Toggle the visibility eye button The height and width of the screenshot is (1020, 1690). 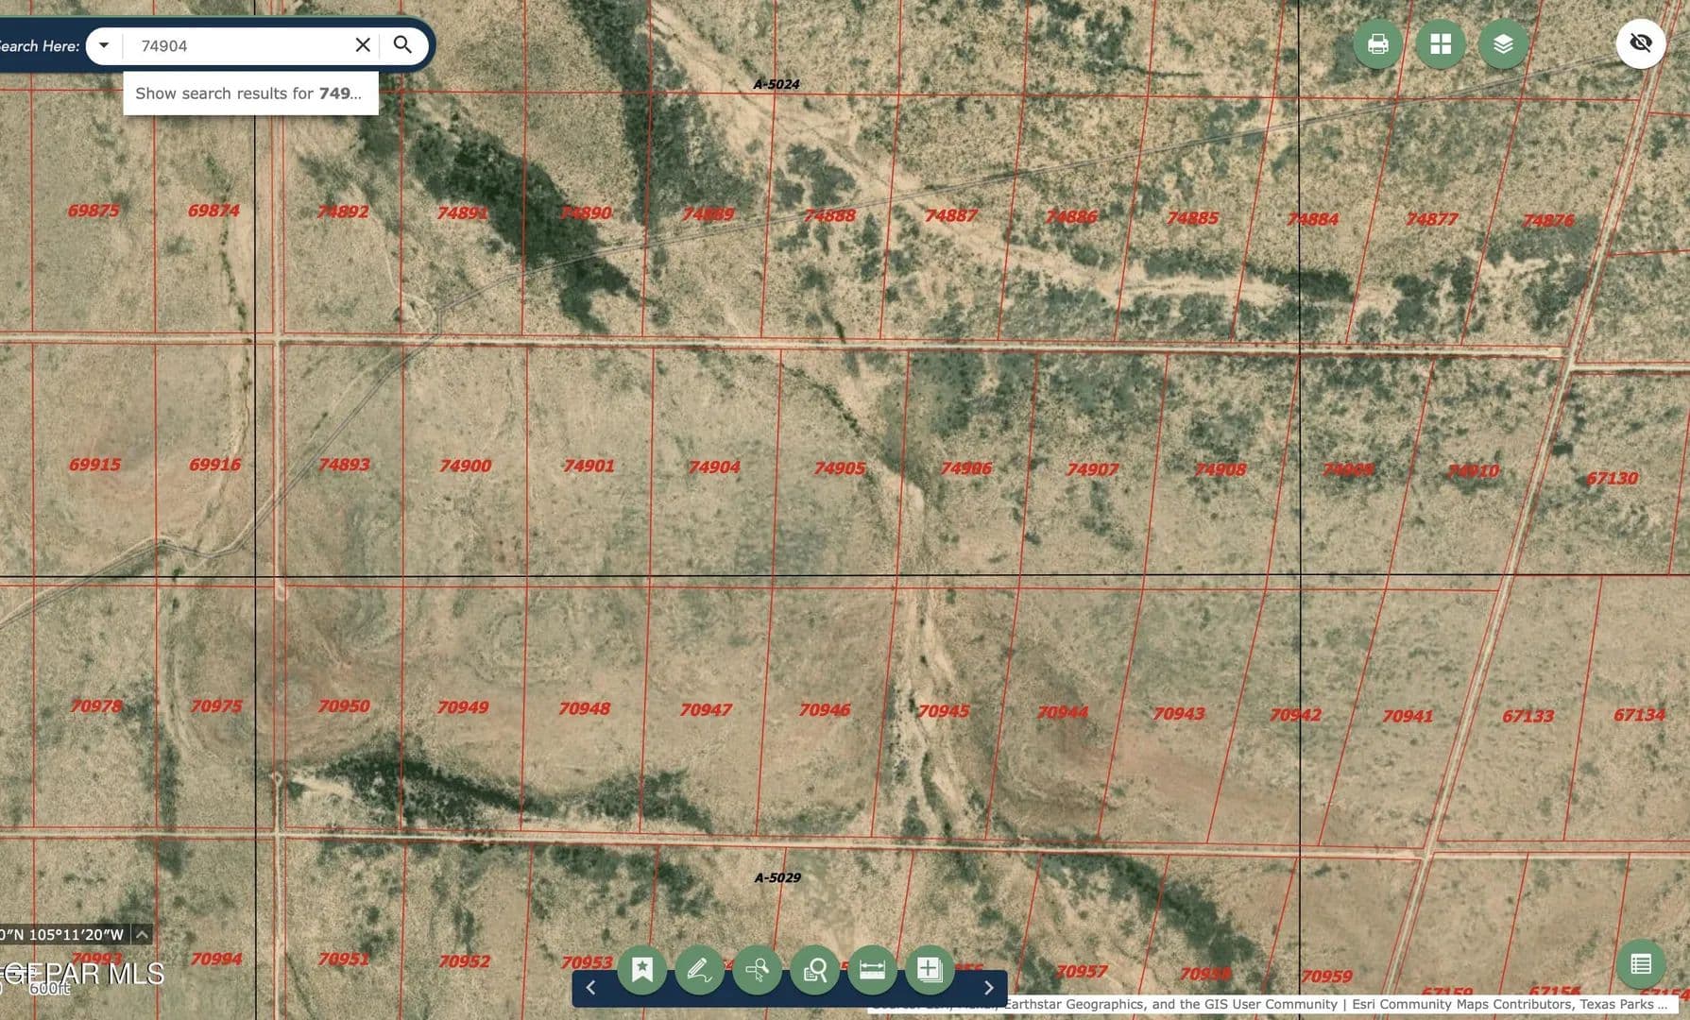tap(1640, 43)
